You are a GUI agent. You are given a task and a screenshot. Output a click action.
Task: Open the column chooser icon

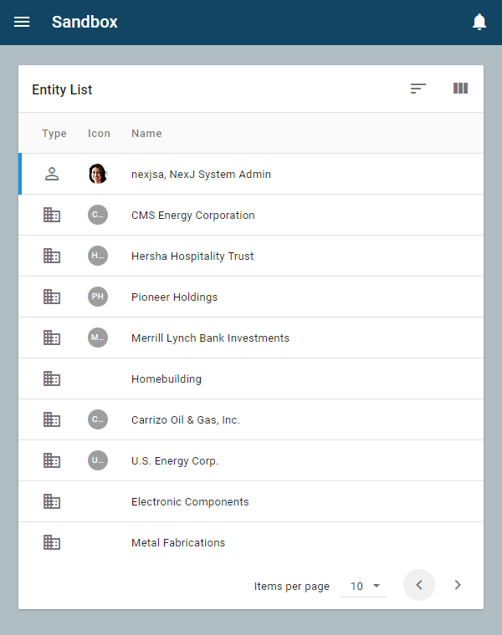pos(460,89)
